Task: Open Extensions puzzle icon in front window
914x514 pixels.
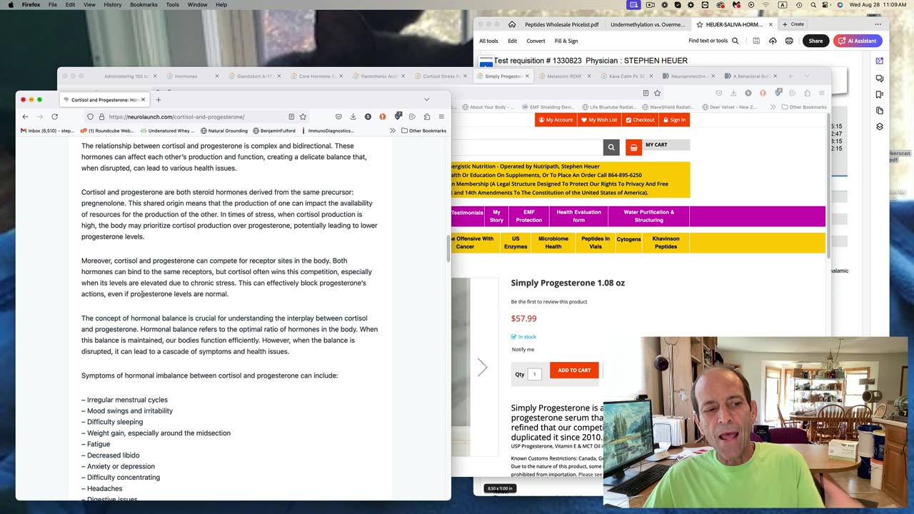Action: (x=427, y=116)
